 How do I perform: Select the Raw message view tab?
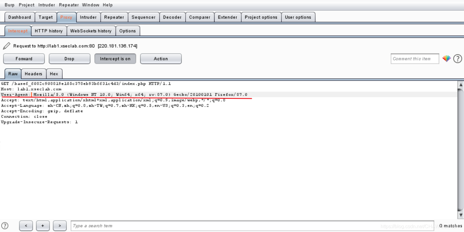pos(13,74)
